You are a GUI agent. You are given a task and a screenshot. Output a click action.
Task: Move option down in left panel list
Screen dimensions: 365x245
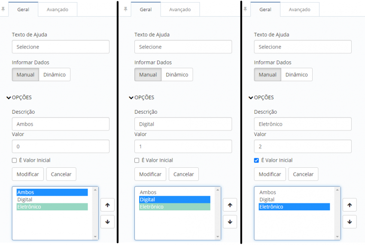coord(107,222)
